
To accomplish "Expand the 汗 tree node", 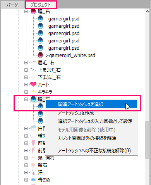I will click(26, 172).
